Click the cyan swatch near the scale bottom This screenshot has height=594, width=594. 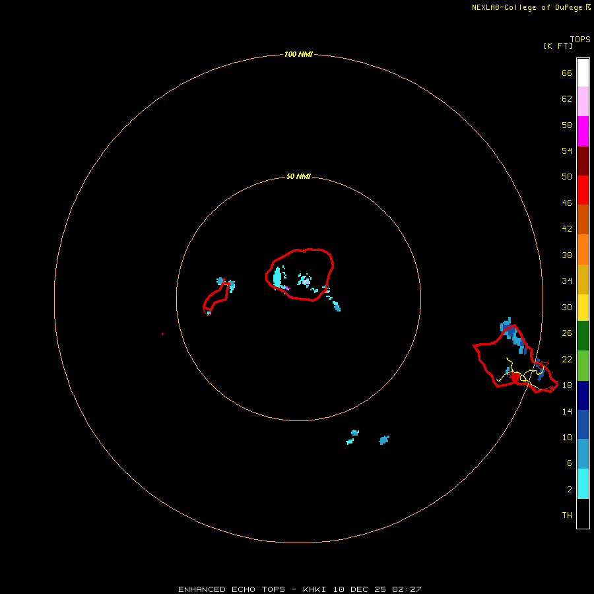[x=583, y=484]
